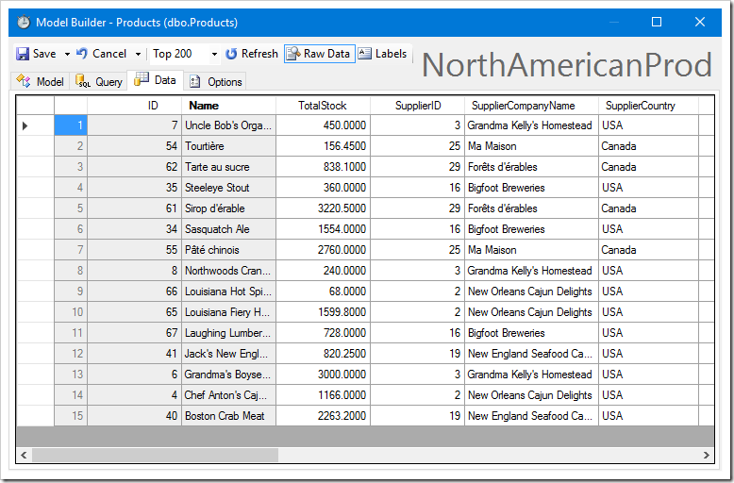Sort by the Name column header

click(x=229, y=106)
